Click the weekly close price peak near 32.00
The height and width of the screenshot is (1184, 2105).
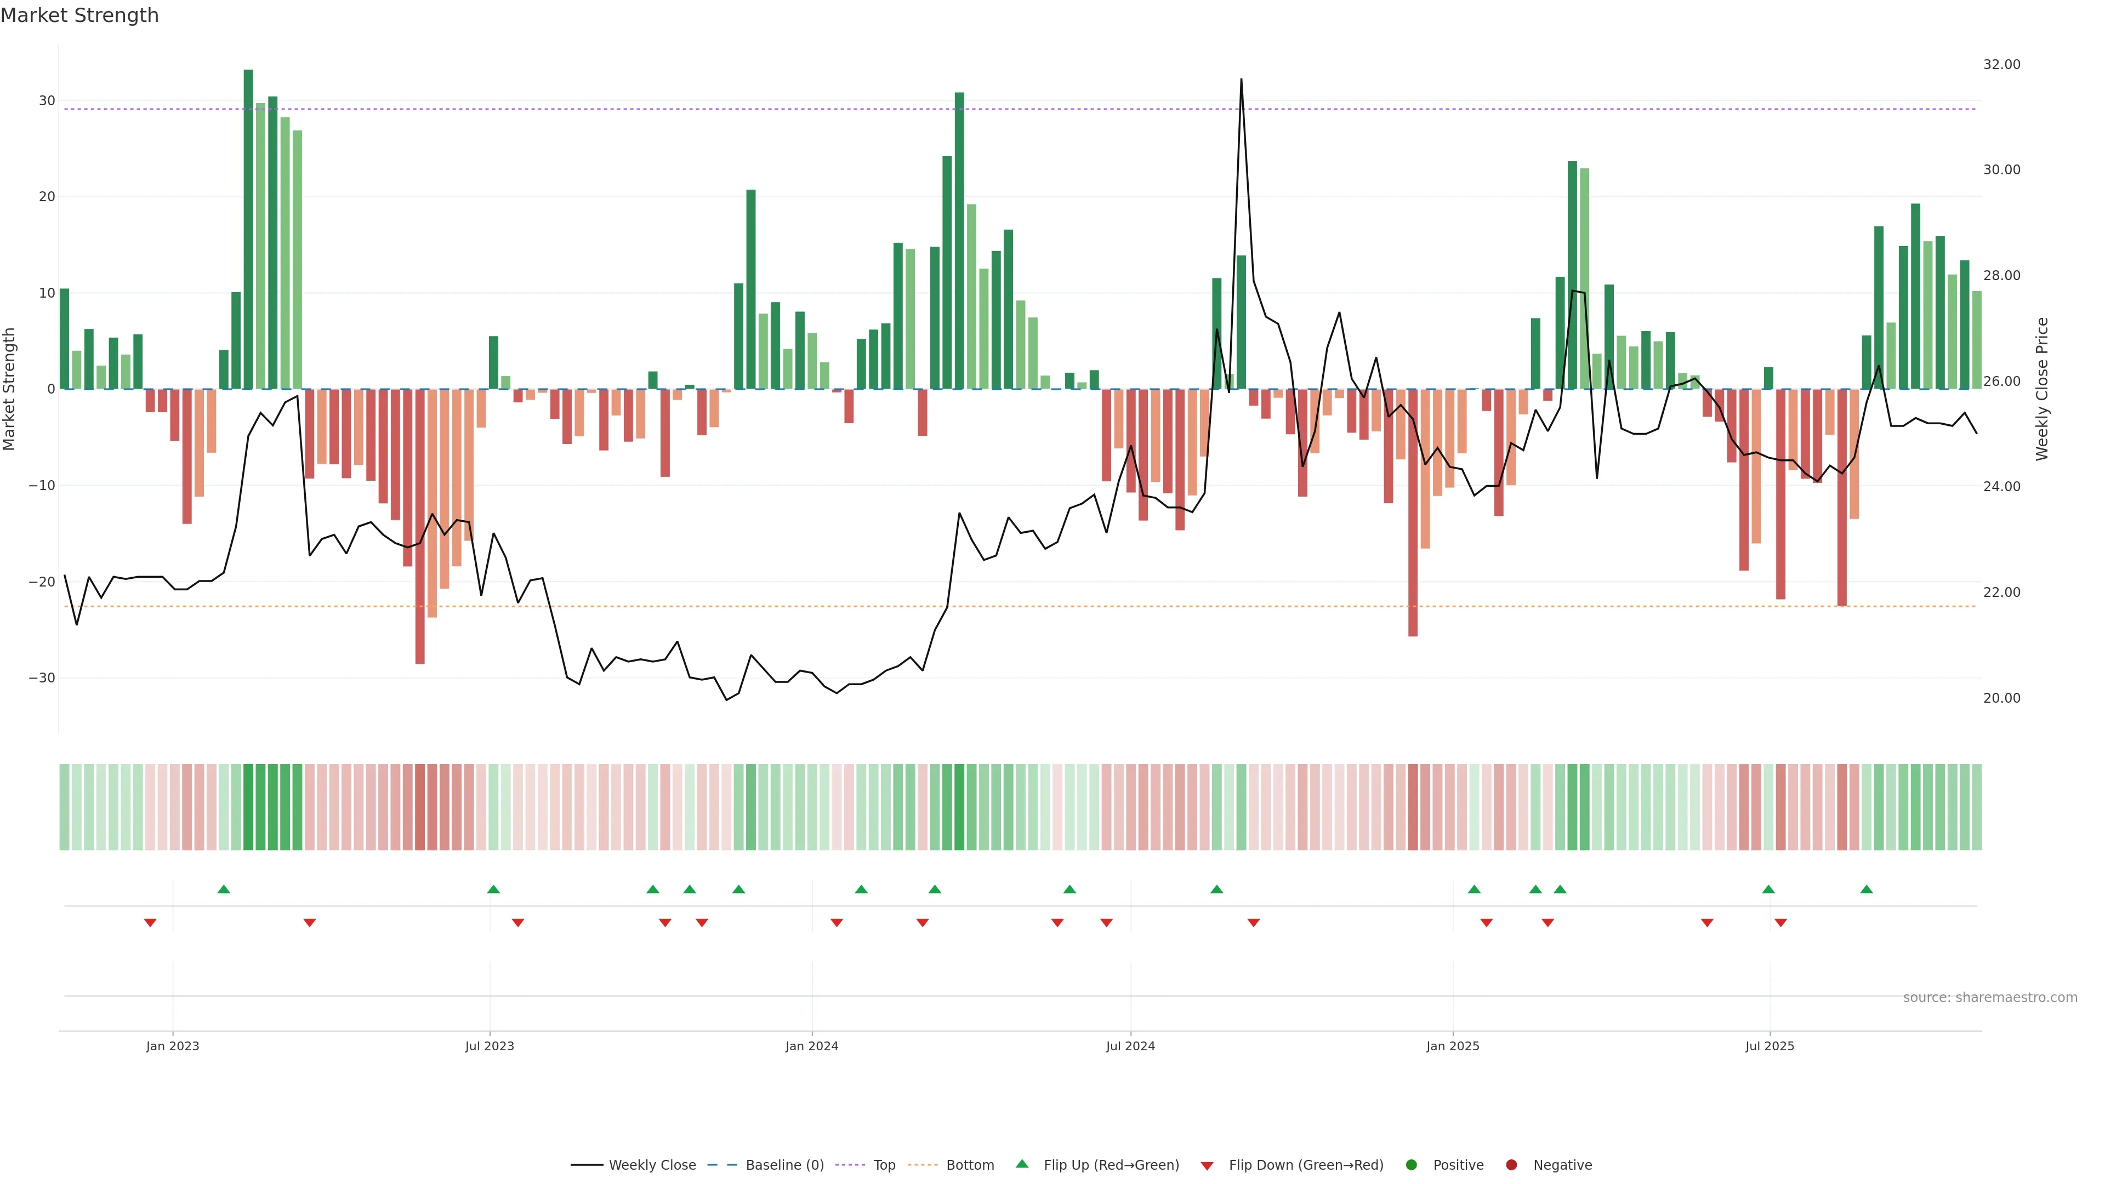click(1241, 80)
